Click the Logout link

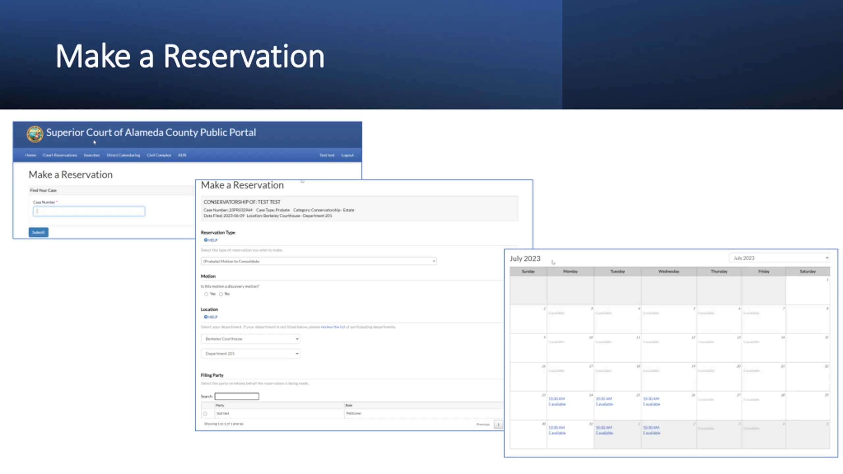pos(347,155)
